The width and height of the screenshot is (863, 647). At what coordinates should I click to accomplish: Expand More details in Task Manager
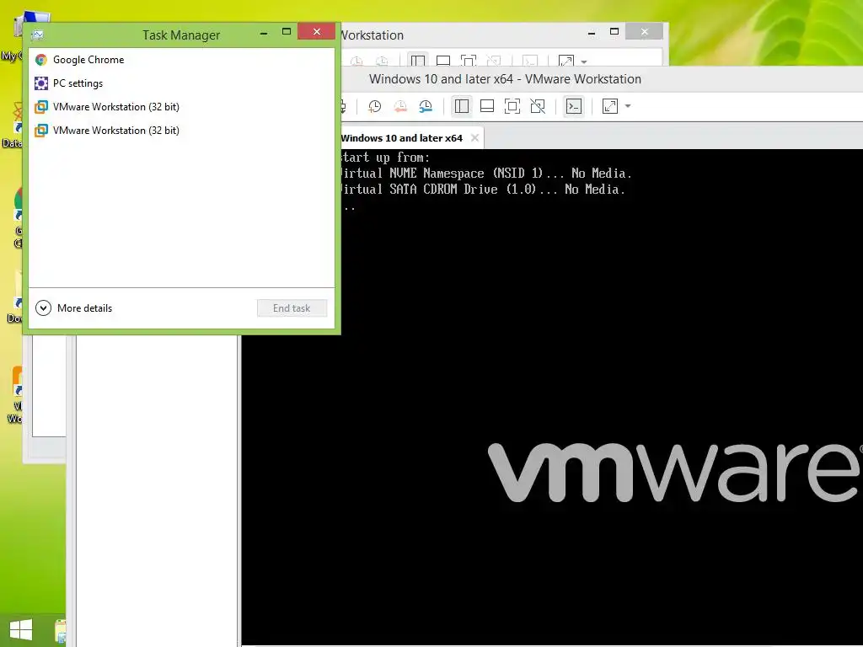[x=74, y=308]
